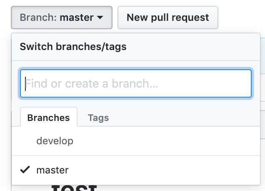Click the checkmark icon beside master
Viewport: 265px width, 191px height.
pyautogui.click(x=25, y=170)
